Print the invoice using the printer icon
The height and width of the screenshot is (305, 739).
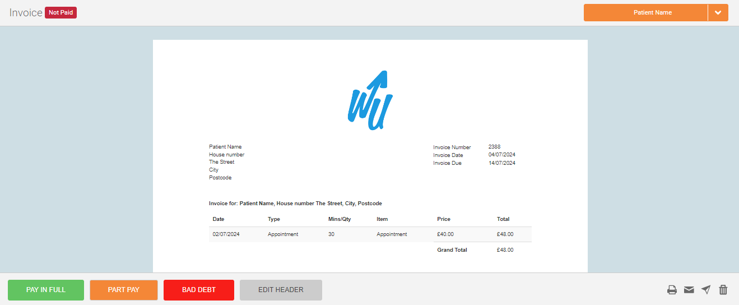(672, 290)
